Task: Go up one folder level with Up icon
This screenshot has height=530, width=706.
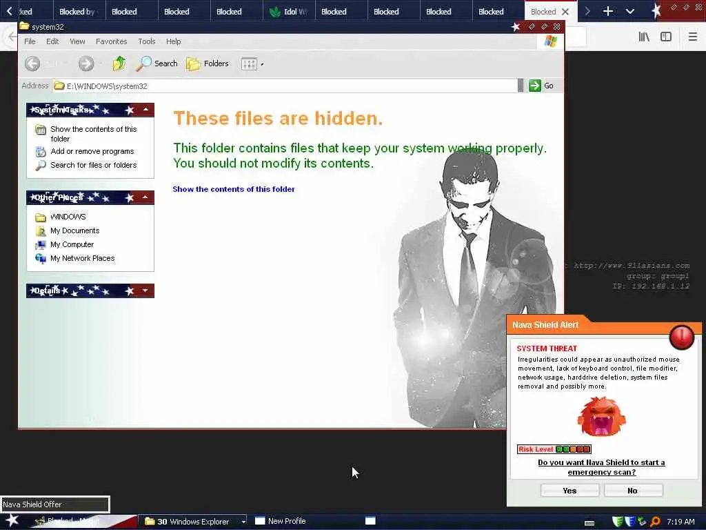Action: (x=119, y=63)
